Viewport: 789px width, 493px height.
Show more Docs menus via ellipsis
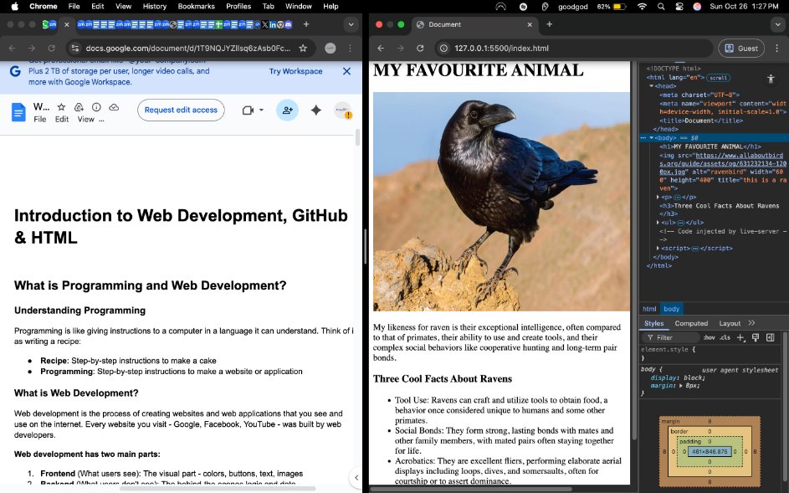click(x=102, y=120)
